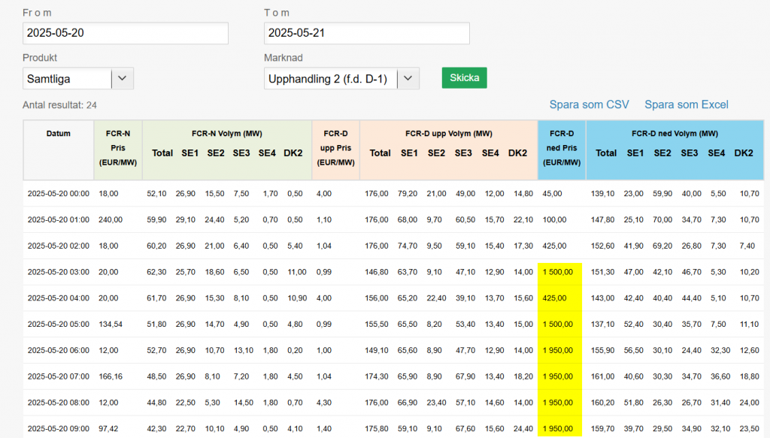Click the Tom date input field
Viewport: 770px width, 438px height.
[x=366, y=33]
